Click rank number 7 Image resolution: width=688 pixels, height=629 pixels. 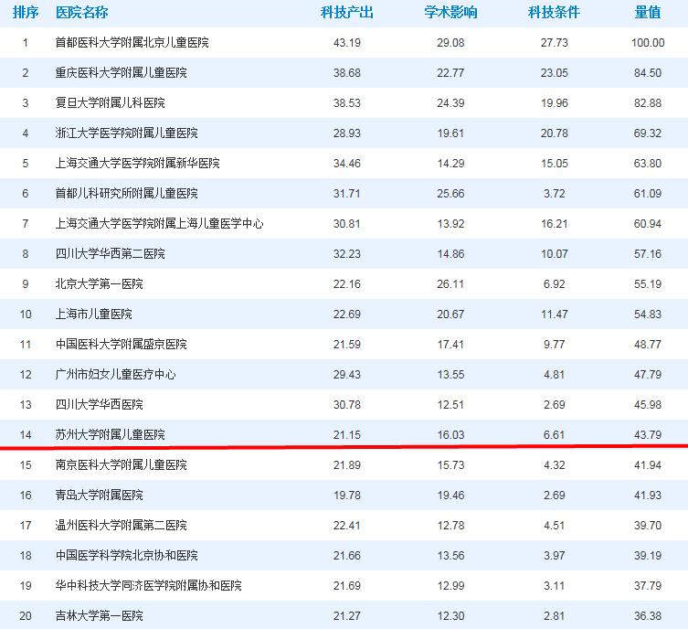click(x=26, y=223)
